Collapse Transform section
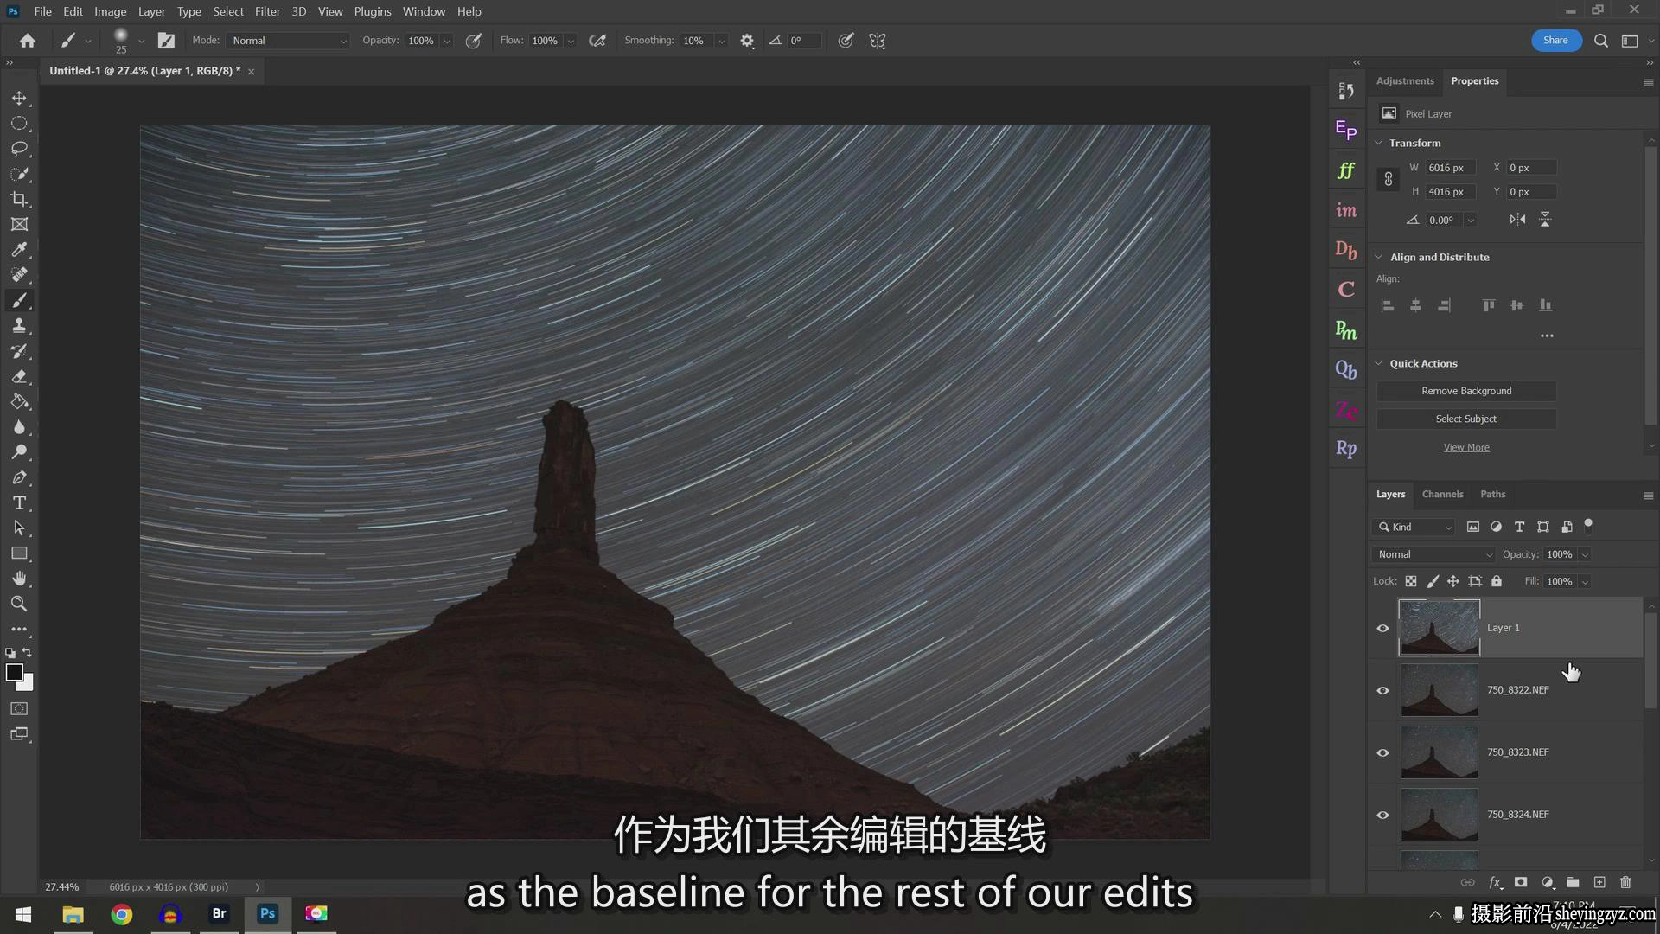Image resolution: width=1660 pixels, height=934 pixels. click(1379, 143)
